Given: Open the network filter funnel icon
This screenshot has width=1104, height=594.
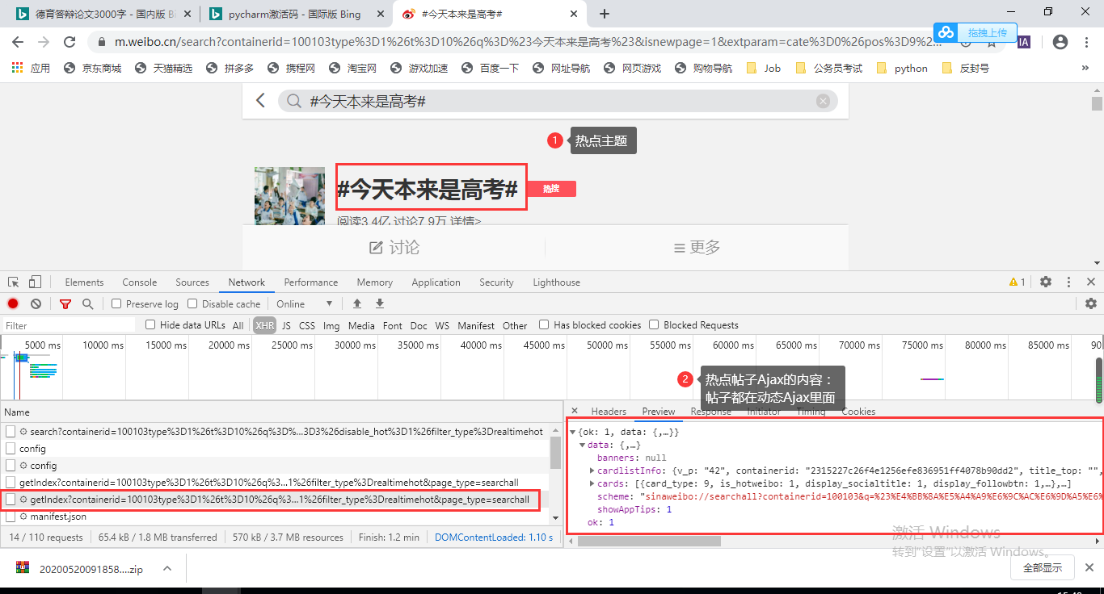Looking at the screenshot, I should [x=65, y=303].
